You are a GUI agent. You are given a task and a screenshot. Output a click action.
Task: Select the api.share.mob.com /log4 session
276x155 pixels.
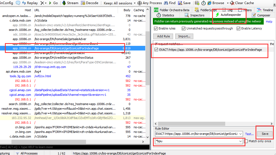(73, 71)
